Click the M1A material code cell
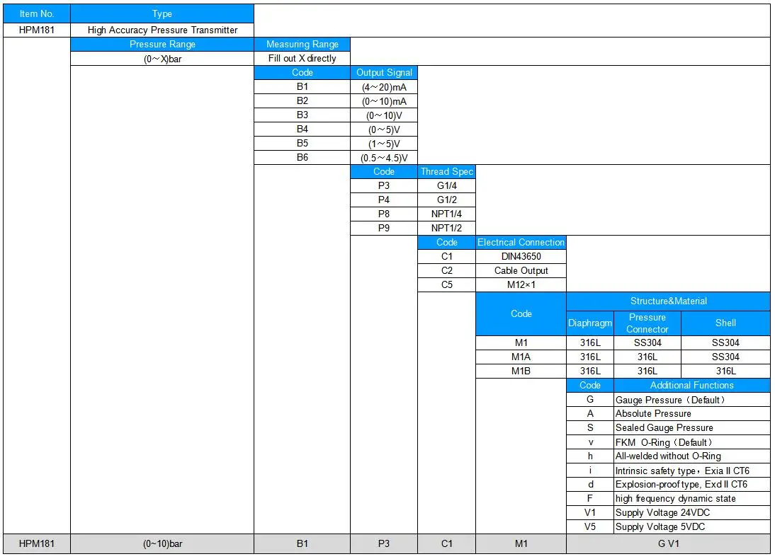This screenshot has width=775, height=559. pyautogui.click(x=521, y=357)
